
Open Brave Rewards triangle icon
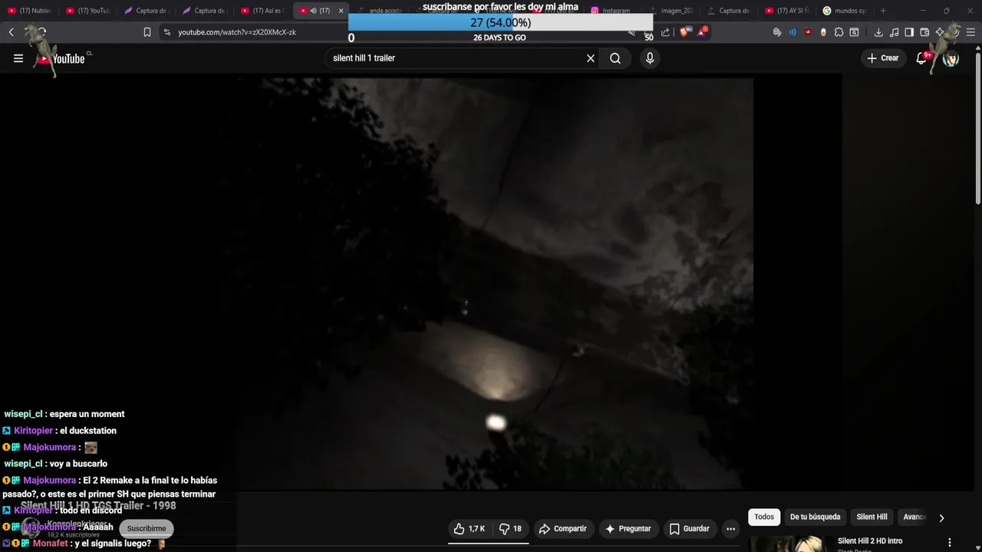point(701,32)
